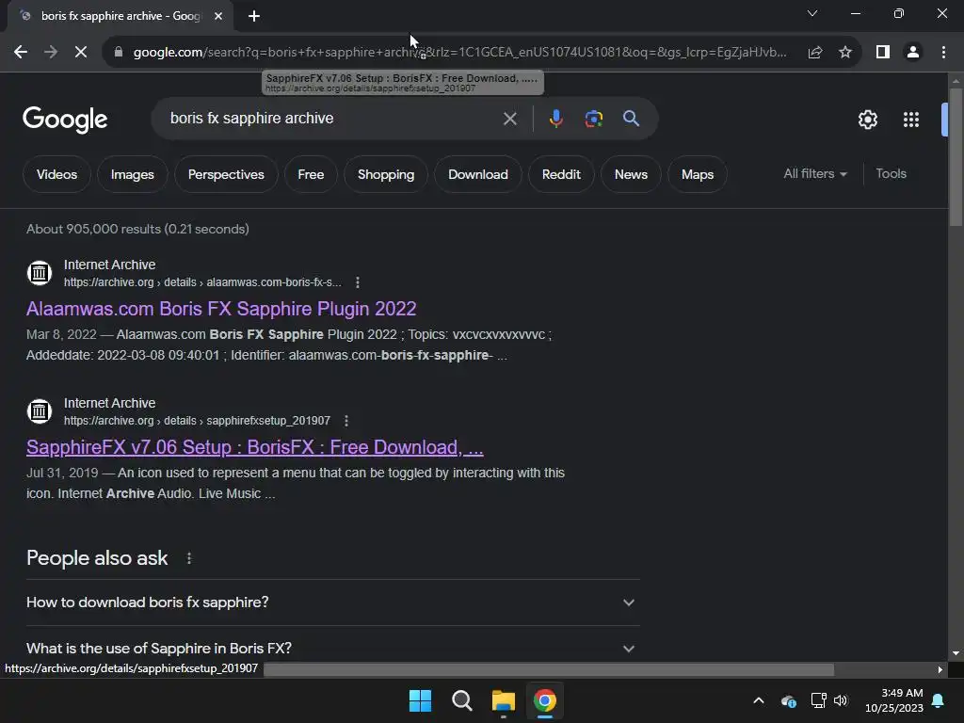Expand "What is the use of Sapphire in Boris FX?"

pyautogui.click(x=332, y=649)
